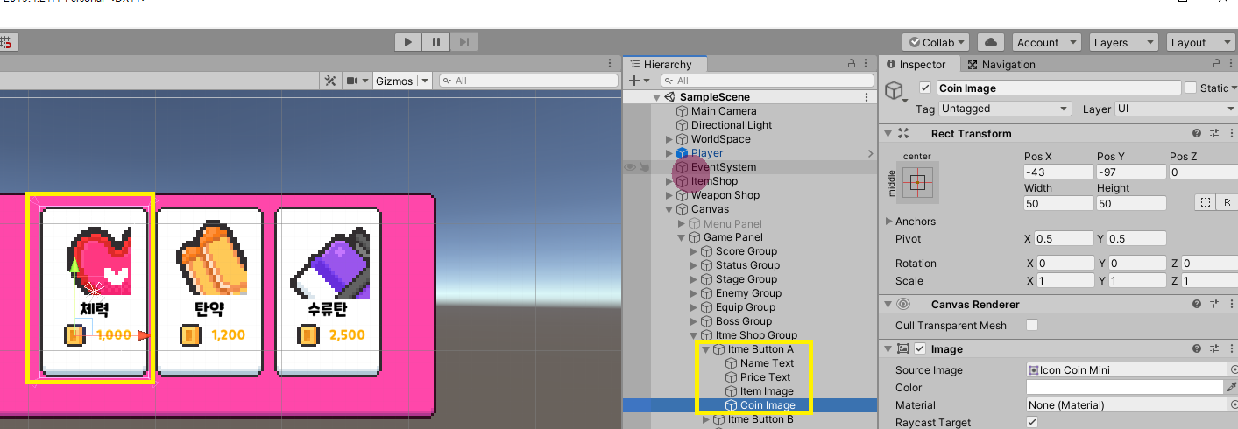Collapse the SampleScene root
This screenshot has height=429, width=1238.
(656, 97)
